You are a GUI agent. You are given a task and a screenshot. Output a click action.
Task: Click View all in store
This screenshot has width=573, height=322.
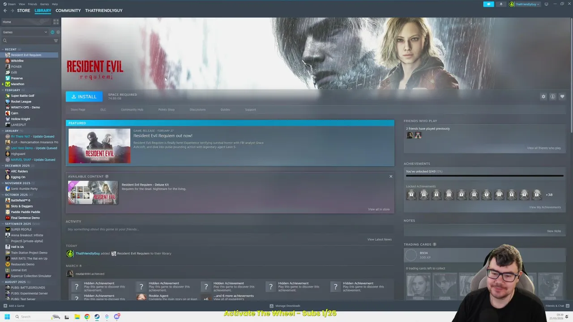[379, 209]
